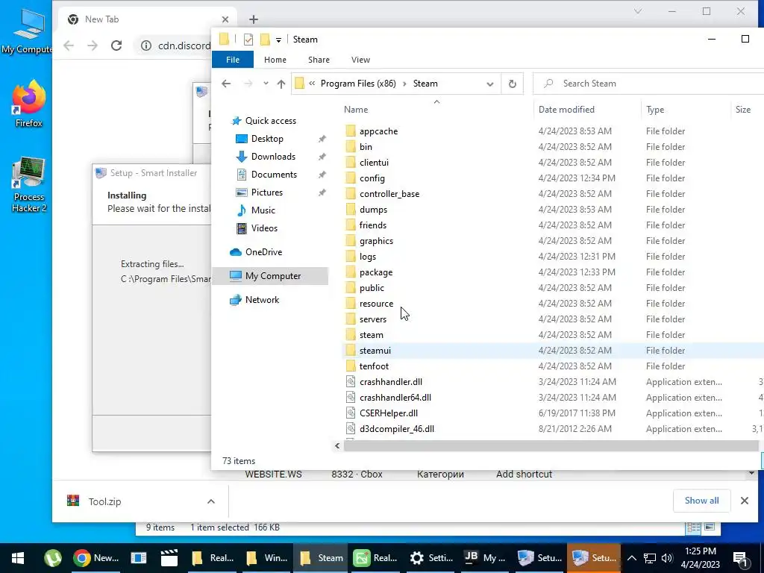Screen dimensions: 764x573
Task: Expand the Tool.zip download options chevron
Action: click(211, 501)
